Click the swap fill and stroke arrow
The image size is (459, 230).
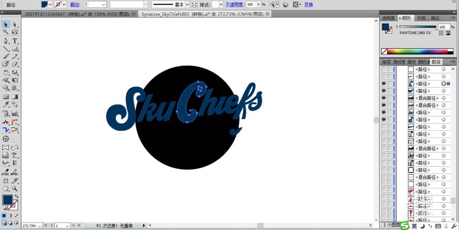pos(17,197)
